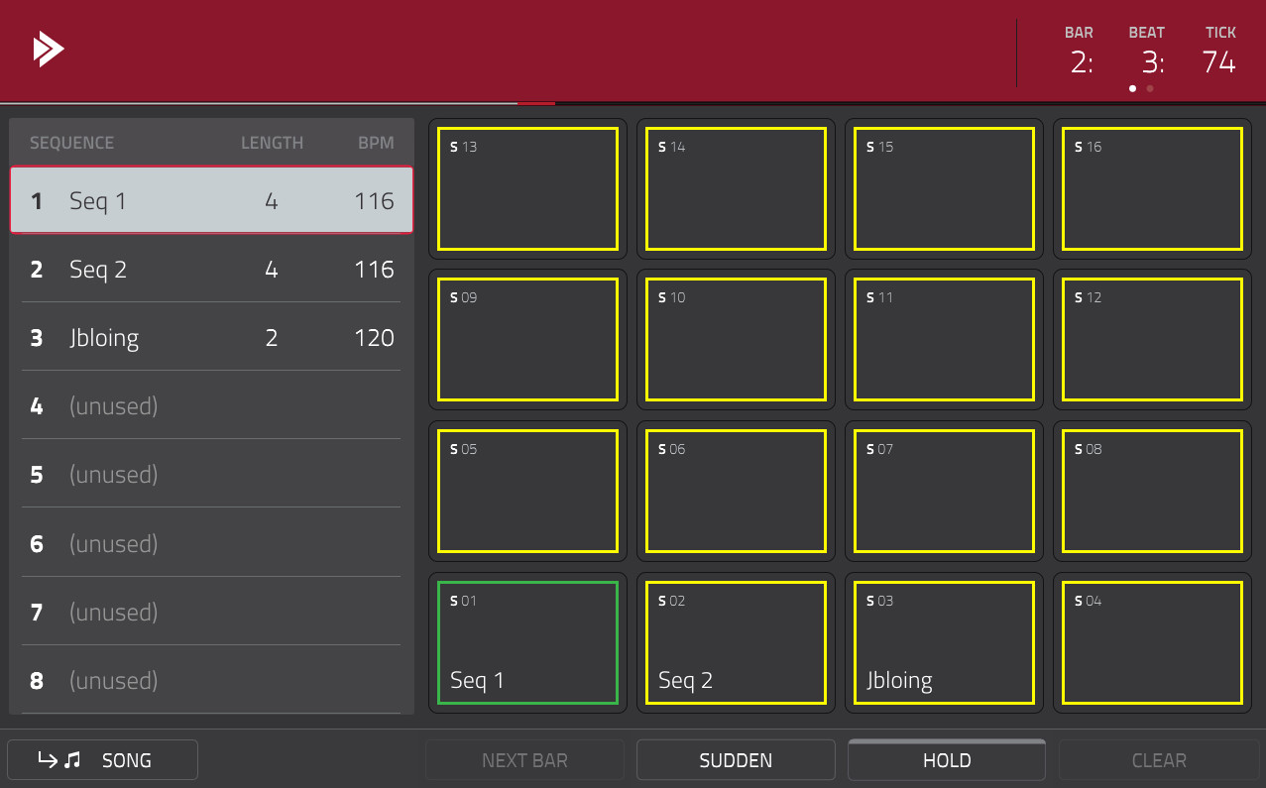Select the first pagination dot
The height and width of the screenshot is (788, 1266).
click(x=1133, y=88)
